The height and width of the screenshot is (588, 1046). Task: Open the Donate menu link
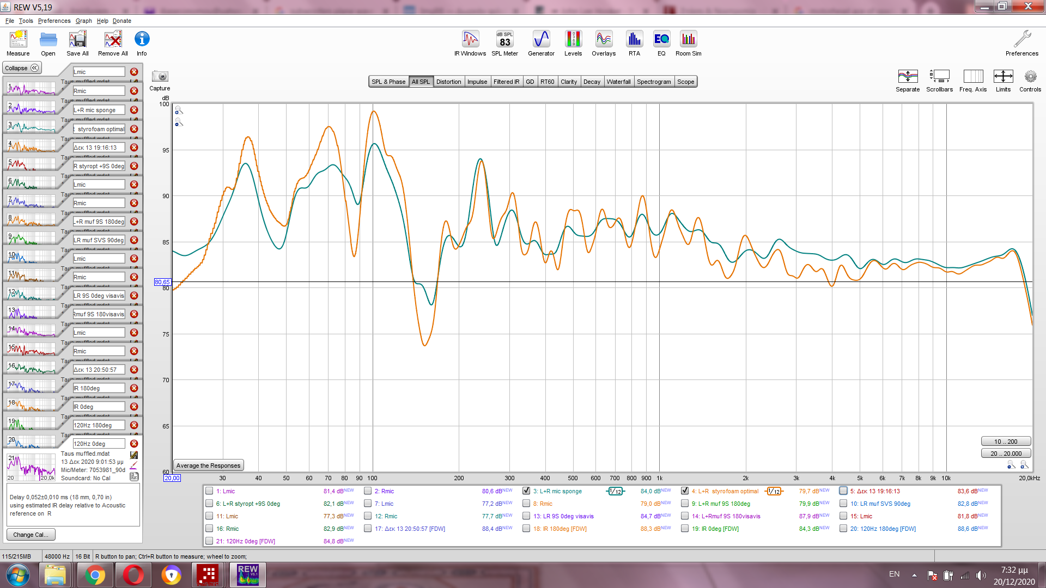tap(122, 21)
